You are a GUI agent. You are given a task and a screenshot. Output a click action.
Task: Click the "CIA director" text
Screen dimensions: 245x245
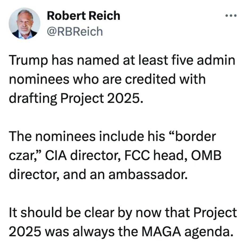(83, 155)
